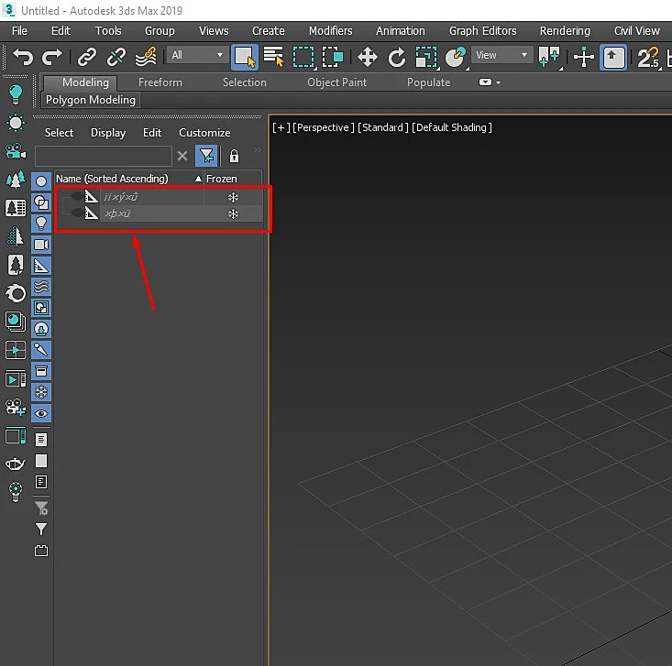Screen dimensions: 672x666
Task: Toggle Display Space Warps filter
Action: pyautogui.click(x=41, y=287)
